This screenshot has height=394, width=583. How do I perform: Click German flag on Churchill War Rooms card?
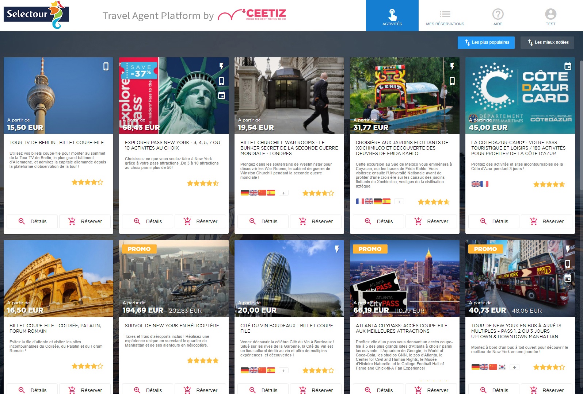point(245,193)
